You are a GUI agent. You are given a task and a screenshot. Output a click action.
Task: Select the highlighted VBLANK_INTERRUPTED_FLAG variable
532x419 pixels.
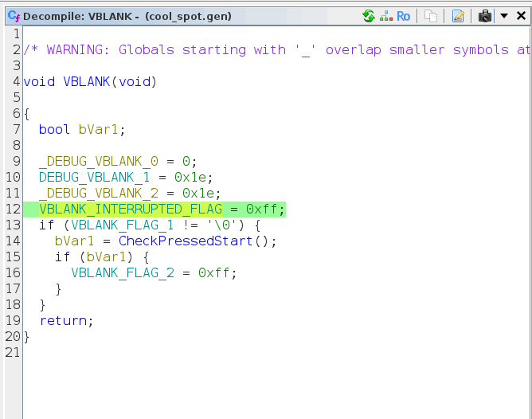click(130, 209)
